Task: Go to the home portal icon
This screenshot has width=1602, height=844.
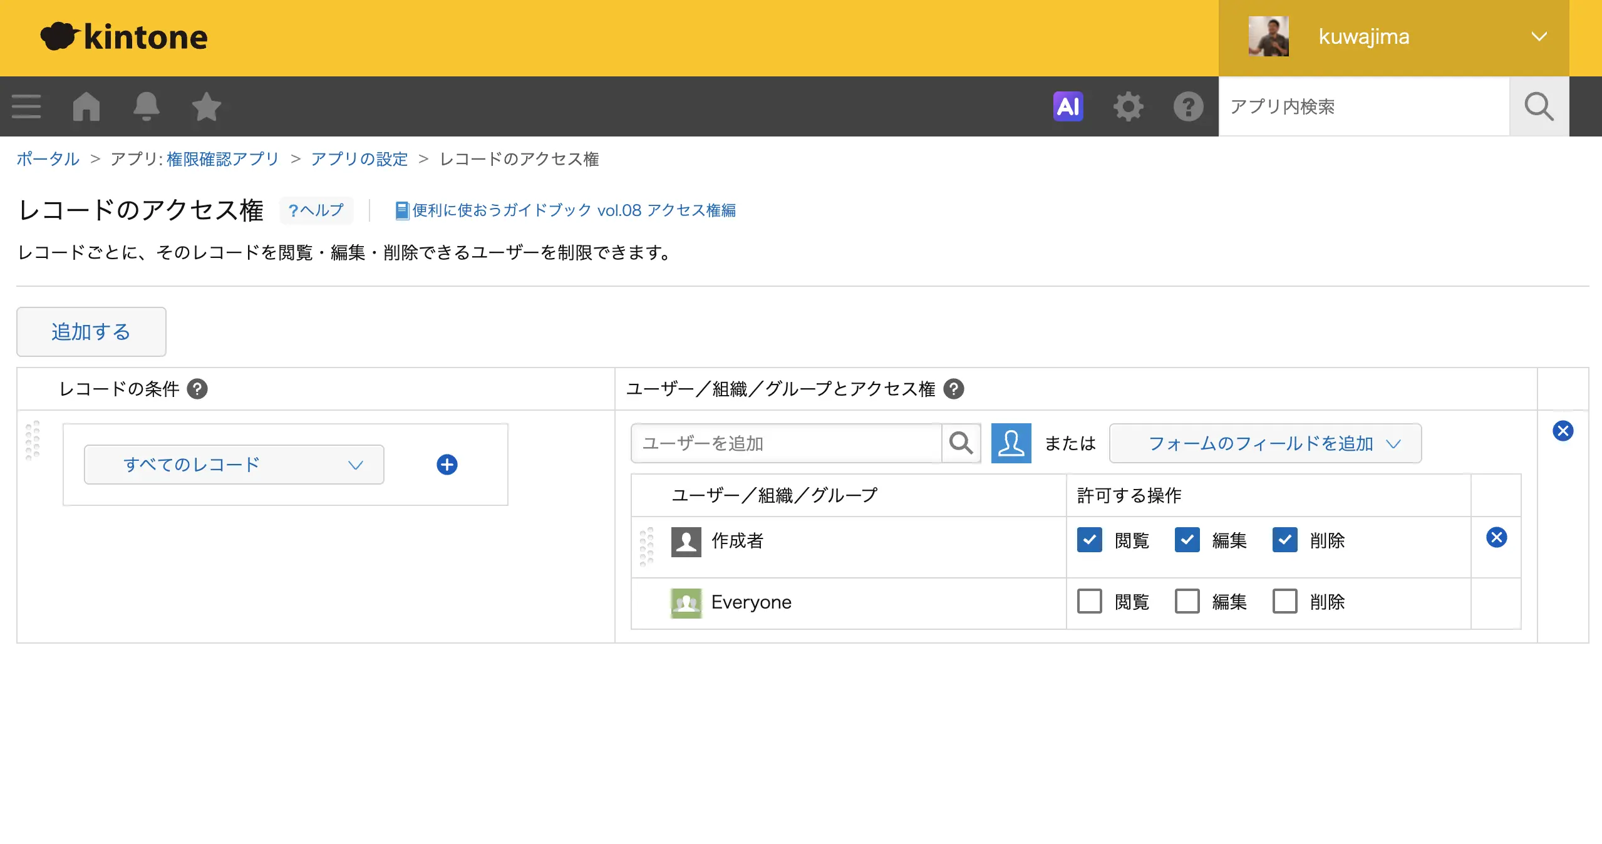Action: pos(86,106)
